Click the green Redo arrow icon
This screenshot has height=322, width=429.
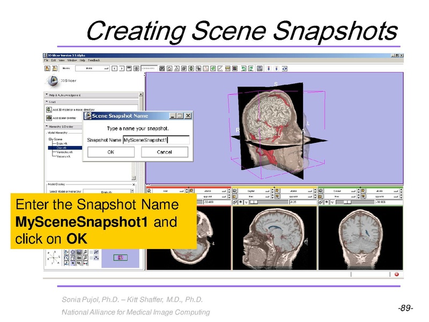(250, 68)
